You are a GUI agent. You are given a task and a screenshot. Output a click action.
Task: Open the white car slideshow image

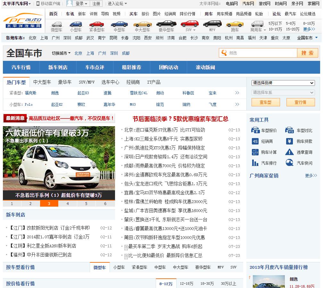59,158
